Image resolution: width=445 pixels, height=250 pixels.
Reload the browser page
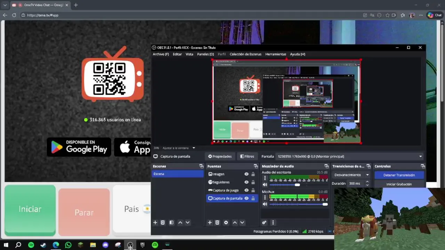click(14, 15)
